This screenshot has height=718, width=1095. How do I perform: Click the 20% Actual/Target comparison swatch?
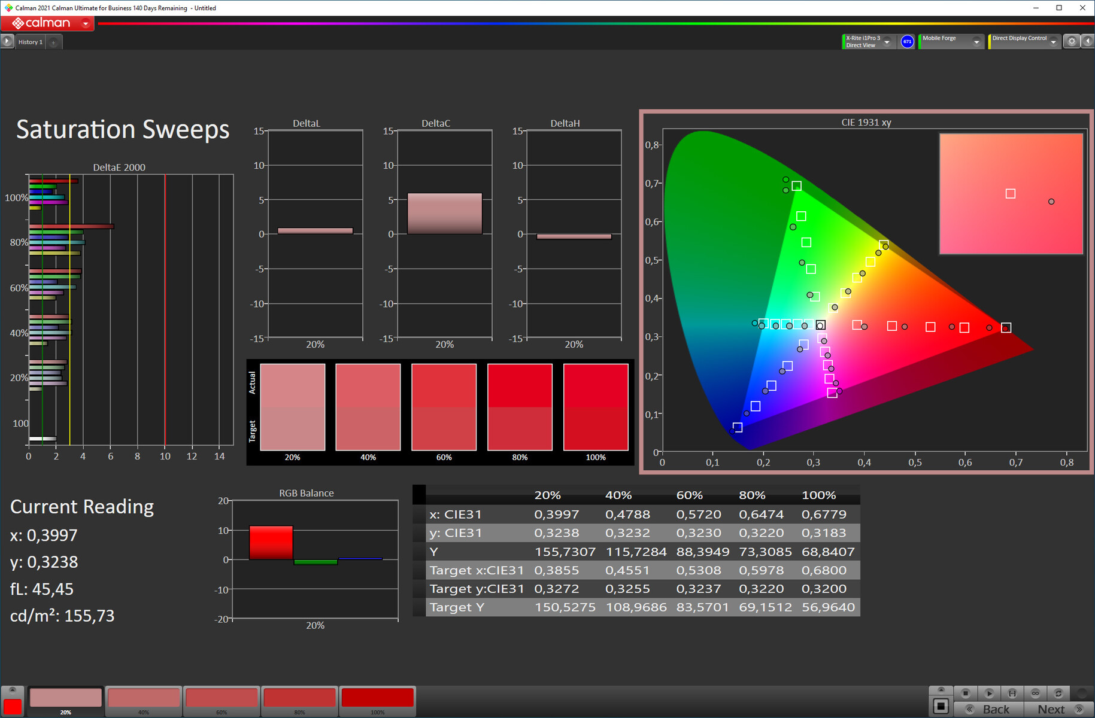(x=293, y=407)
